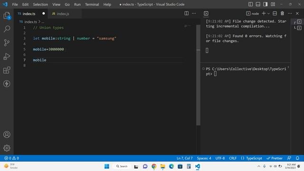Change indentation via Spaces: 4

coord(204,158)
